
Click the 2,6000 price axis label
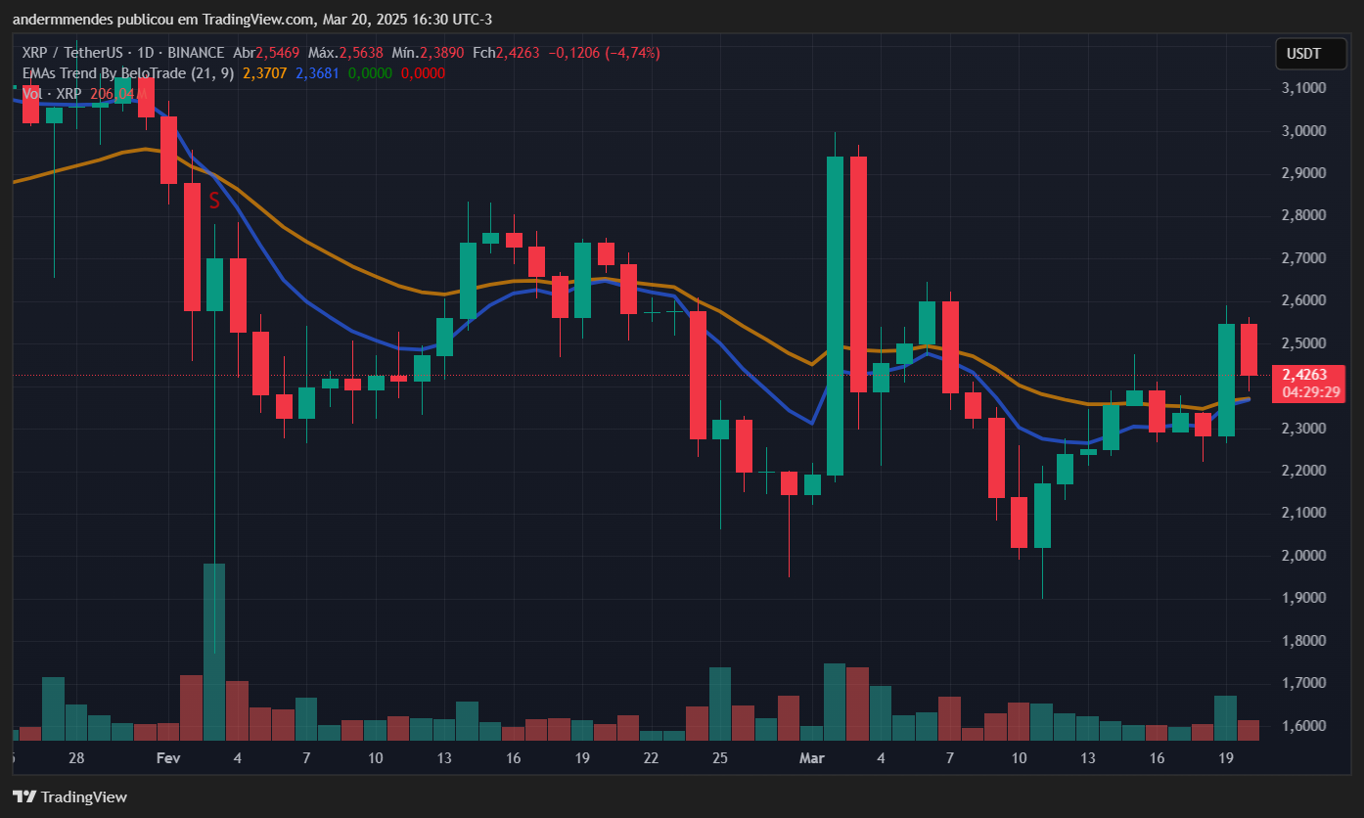coord(1303,300)
